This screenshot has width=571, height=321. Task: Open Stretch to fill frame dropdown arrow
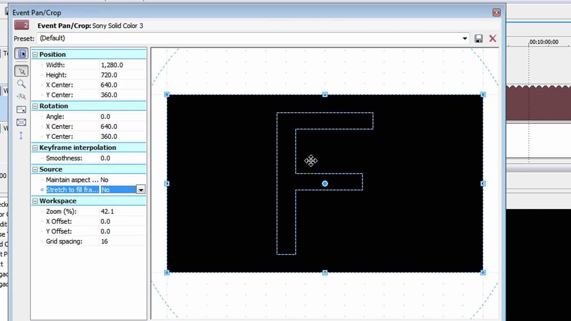click(141, 190)
